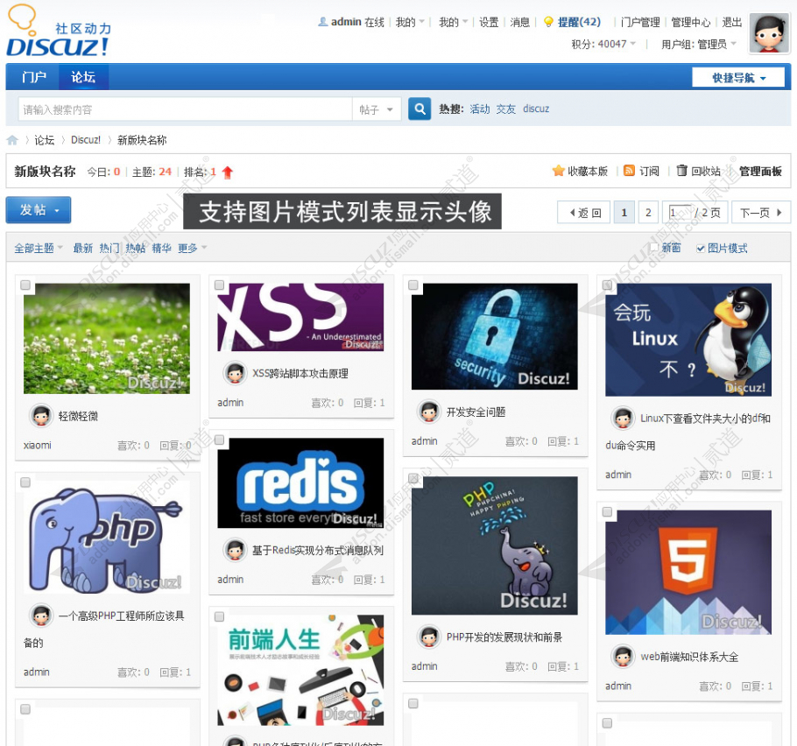This screenshot has height=746, width=797.
Task: Select the 精华 filter tab
Action: [162, 248]
